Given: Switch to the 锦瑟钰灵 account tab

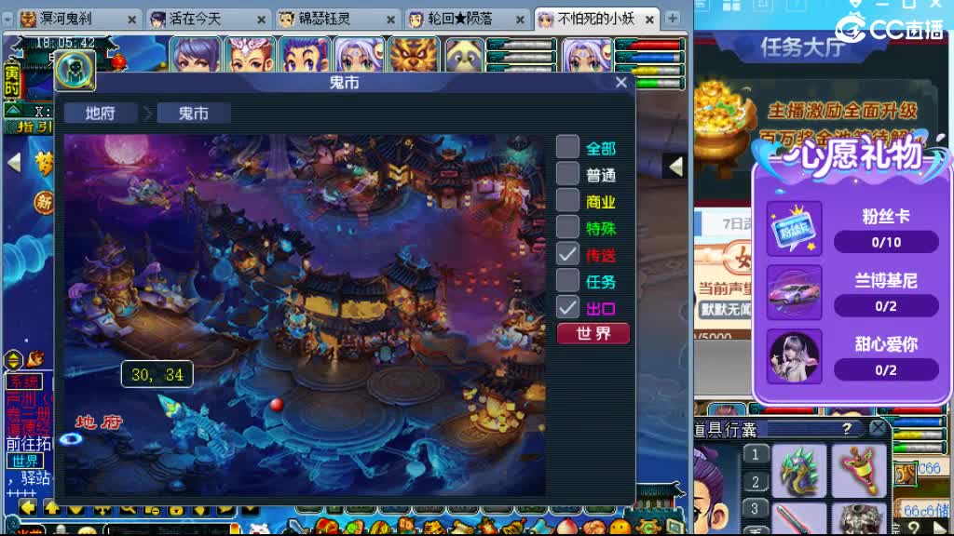Looking at the screenshot, I should pos(337,19).
